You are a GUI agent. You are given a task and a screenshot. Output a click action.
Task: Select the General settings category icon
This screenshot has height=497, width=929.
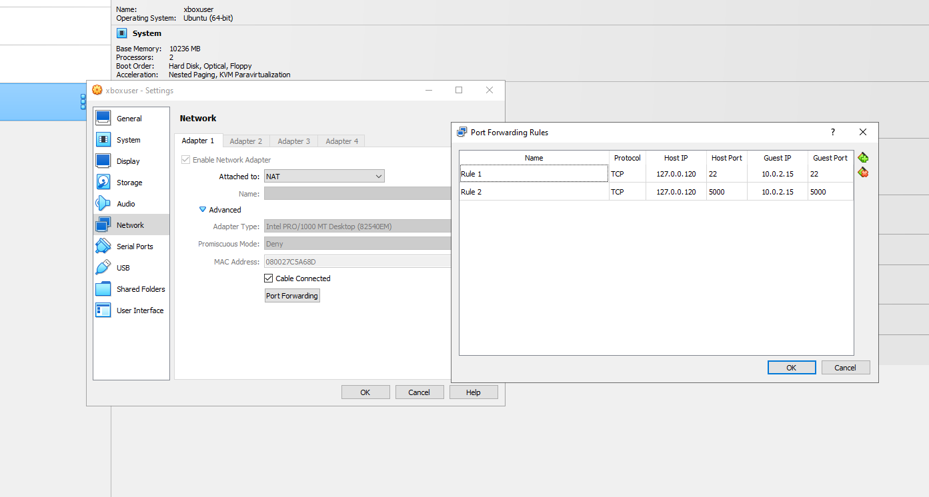click(103, 119)
